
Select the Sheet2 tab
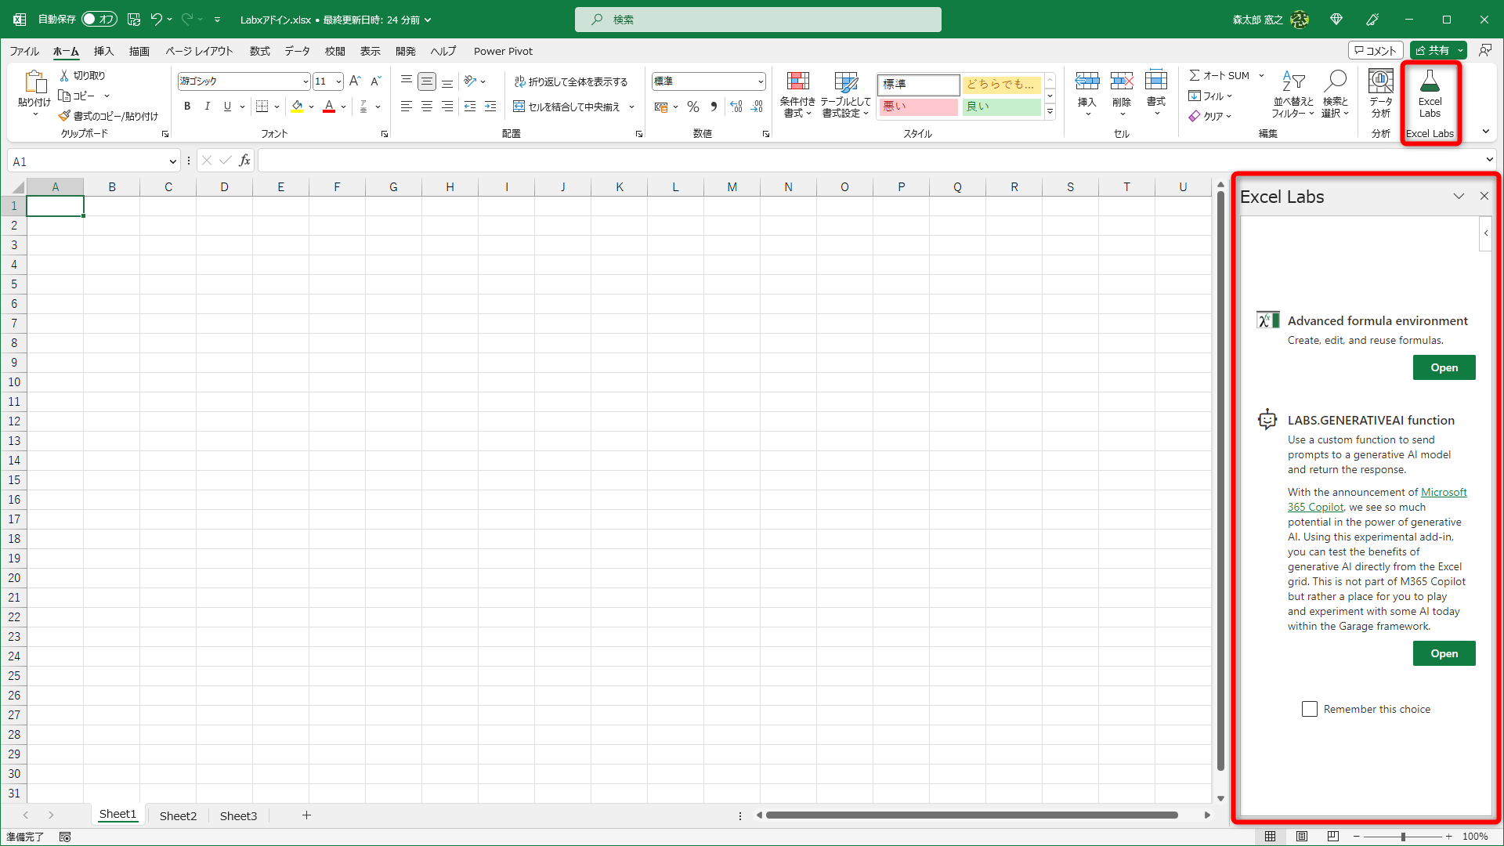pyautogui.click(x=178, y=815)
